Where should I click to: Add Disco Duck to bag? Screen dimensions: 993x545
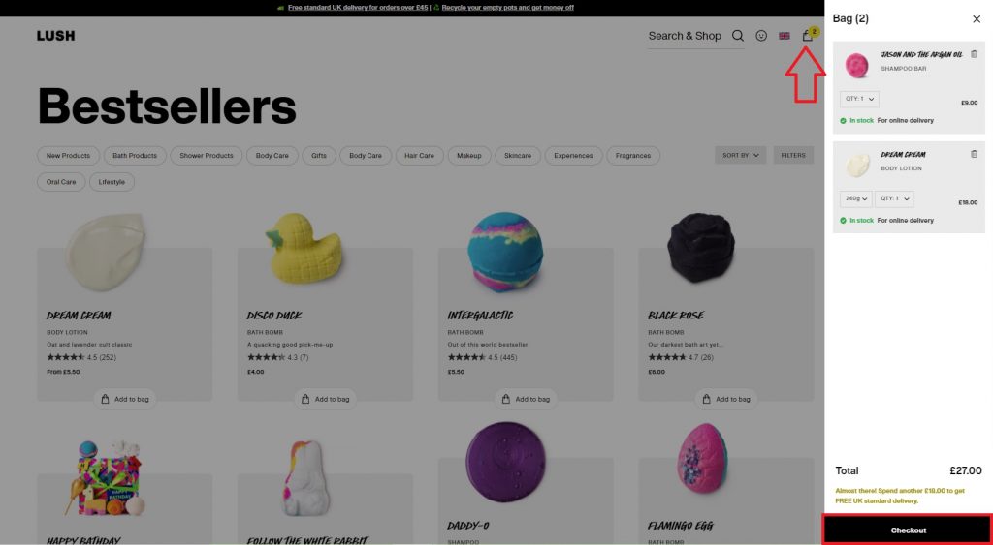tap(326, 400)
